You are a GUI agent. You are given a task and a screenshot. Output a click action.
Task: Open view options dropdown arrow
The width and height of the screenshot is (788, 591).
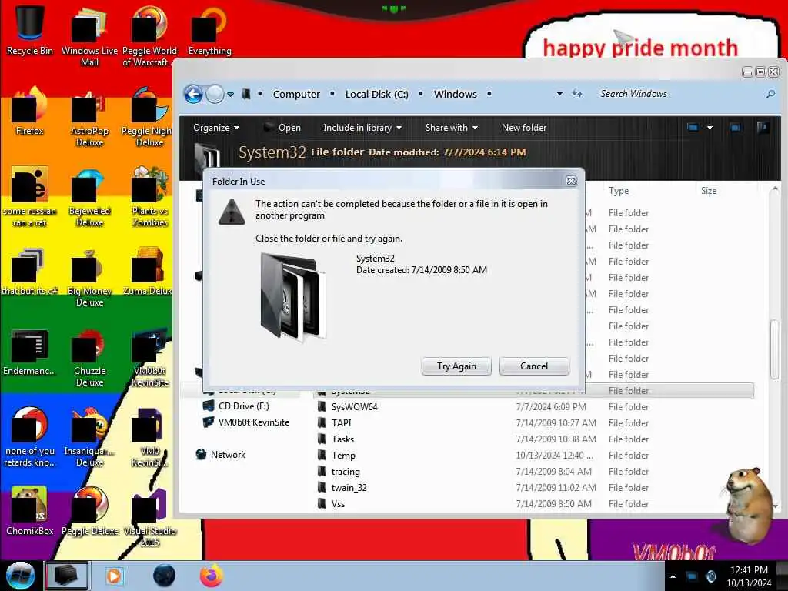click(x=710, y=128)
